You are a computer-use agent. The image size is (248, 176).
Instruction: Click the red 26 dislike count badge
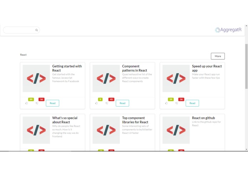181,99
